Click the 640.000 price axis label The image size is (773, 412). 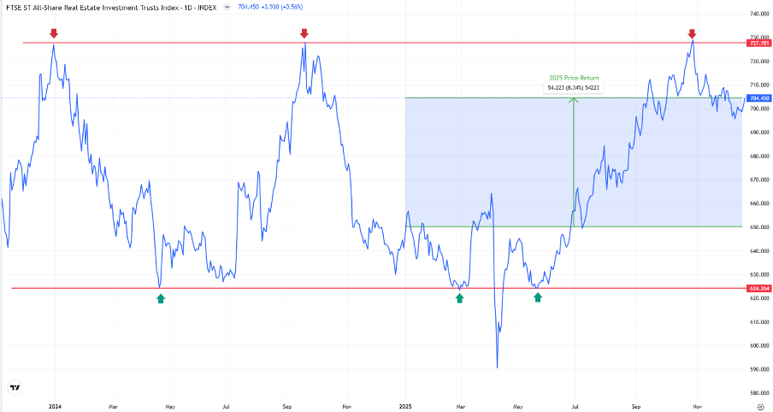pos(759,250)
